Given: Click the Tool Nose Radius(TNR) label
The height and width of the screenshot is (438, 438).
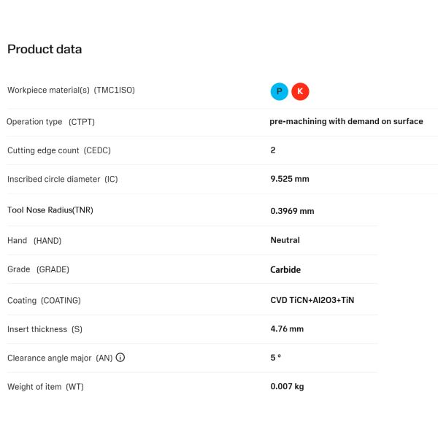Looking at the screenshot, I should 50,210.
